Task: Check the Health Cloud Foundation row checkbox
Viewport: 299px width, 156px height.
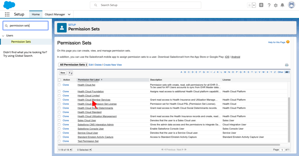Action: (59, 91)
